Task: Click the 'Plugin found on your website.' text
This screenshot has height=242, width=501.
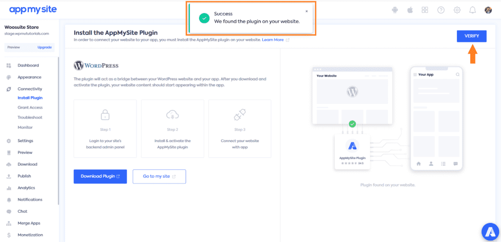Action: pyautogui.click(x=387, y=185)
